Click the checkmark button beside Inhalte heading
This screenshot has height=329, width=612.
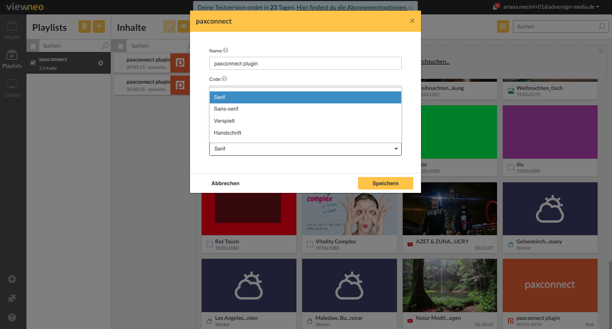click(x=169, y=27)
